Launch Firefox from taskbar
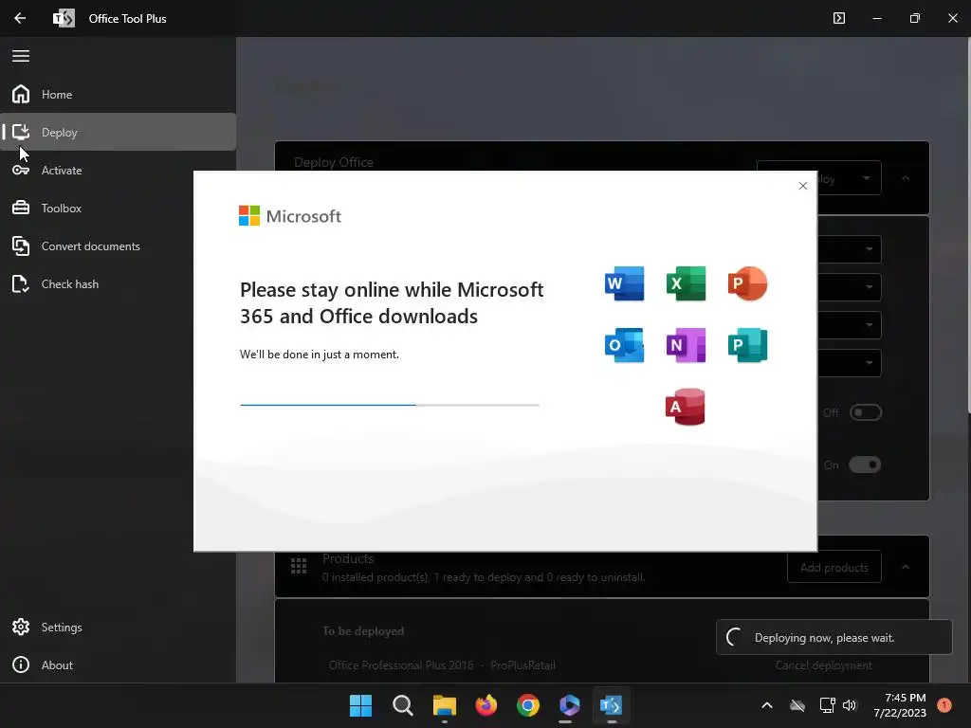 coord(486,705)
